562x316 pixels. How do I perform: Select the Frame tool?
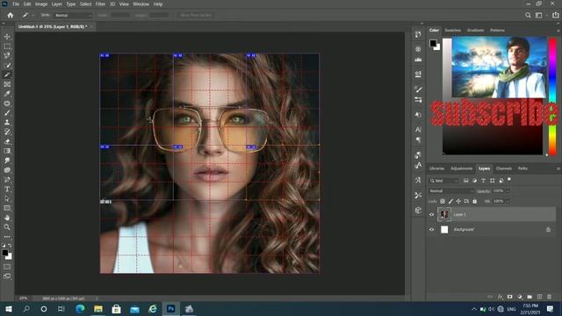[x=7, y=84]
